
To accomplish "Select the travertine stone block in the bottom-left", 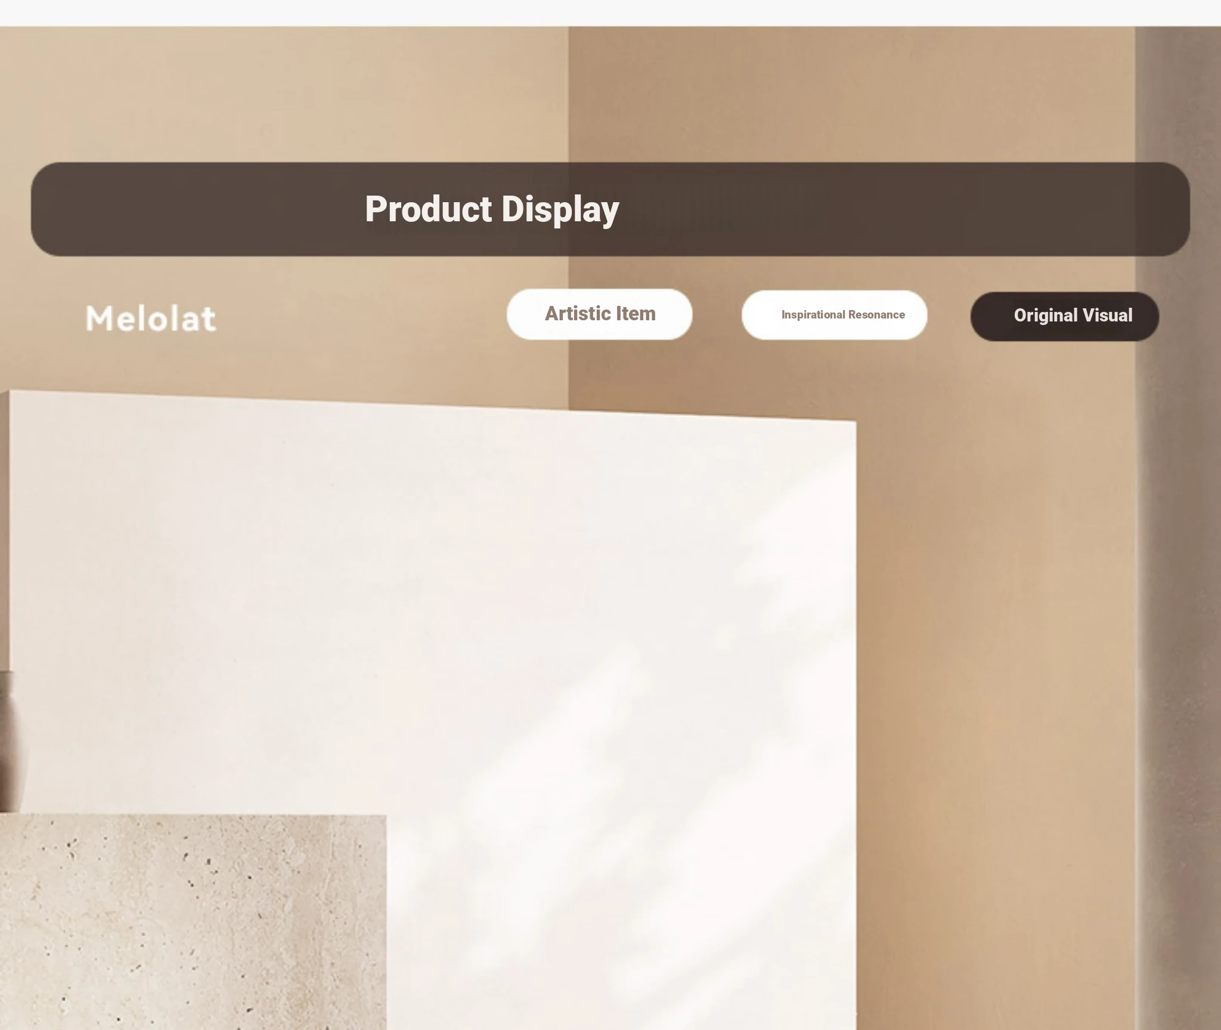I will click(193, 921).
